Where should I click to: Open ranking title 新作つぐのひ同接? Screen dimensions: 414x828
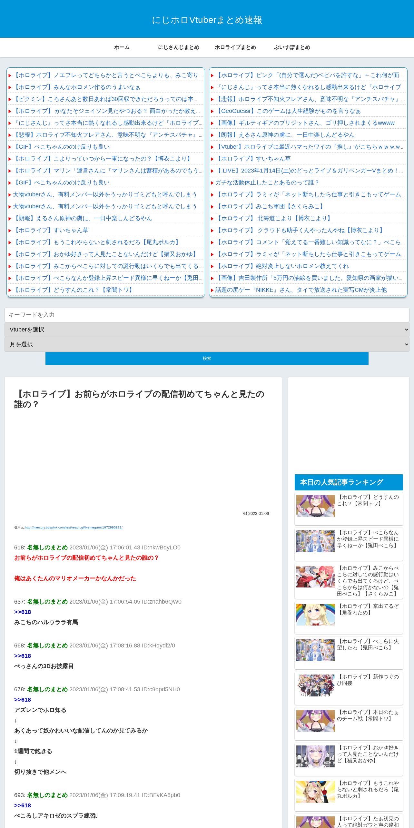(x=368, y=680)
